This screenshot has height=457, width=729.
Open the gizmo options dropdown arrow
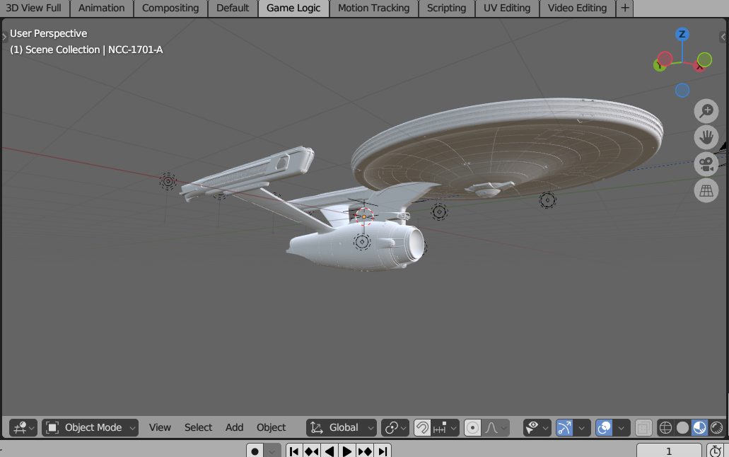582,427
